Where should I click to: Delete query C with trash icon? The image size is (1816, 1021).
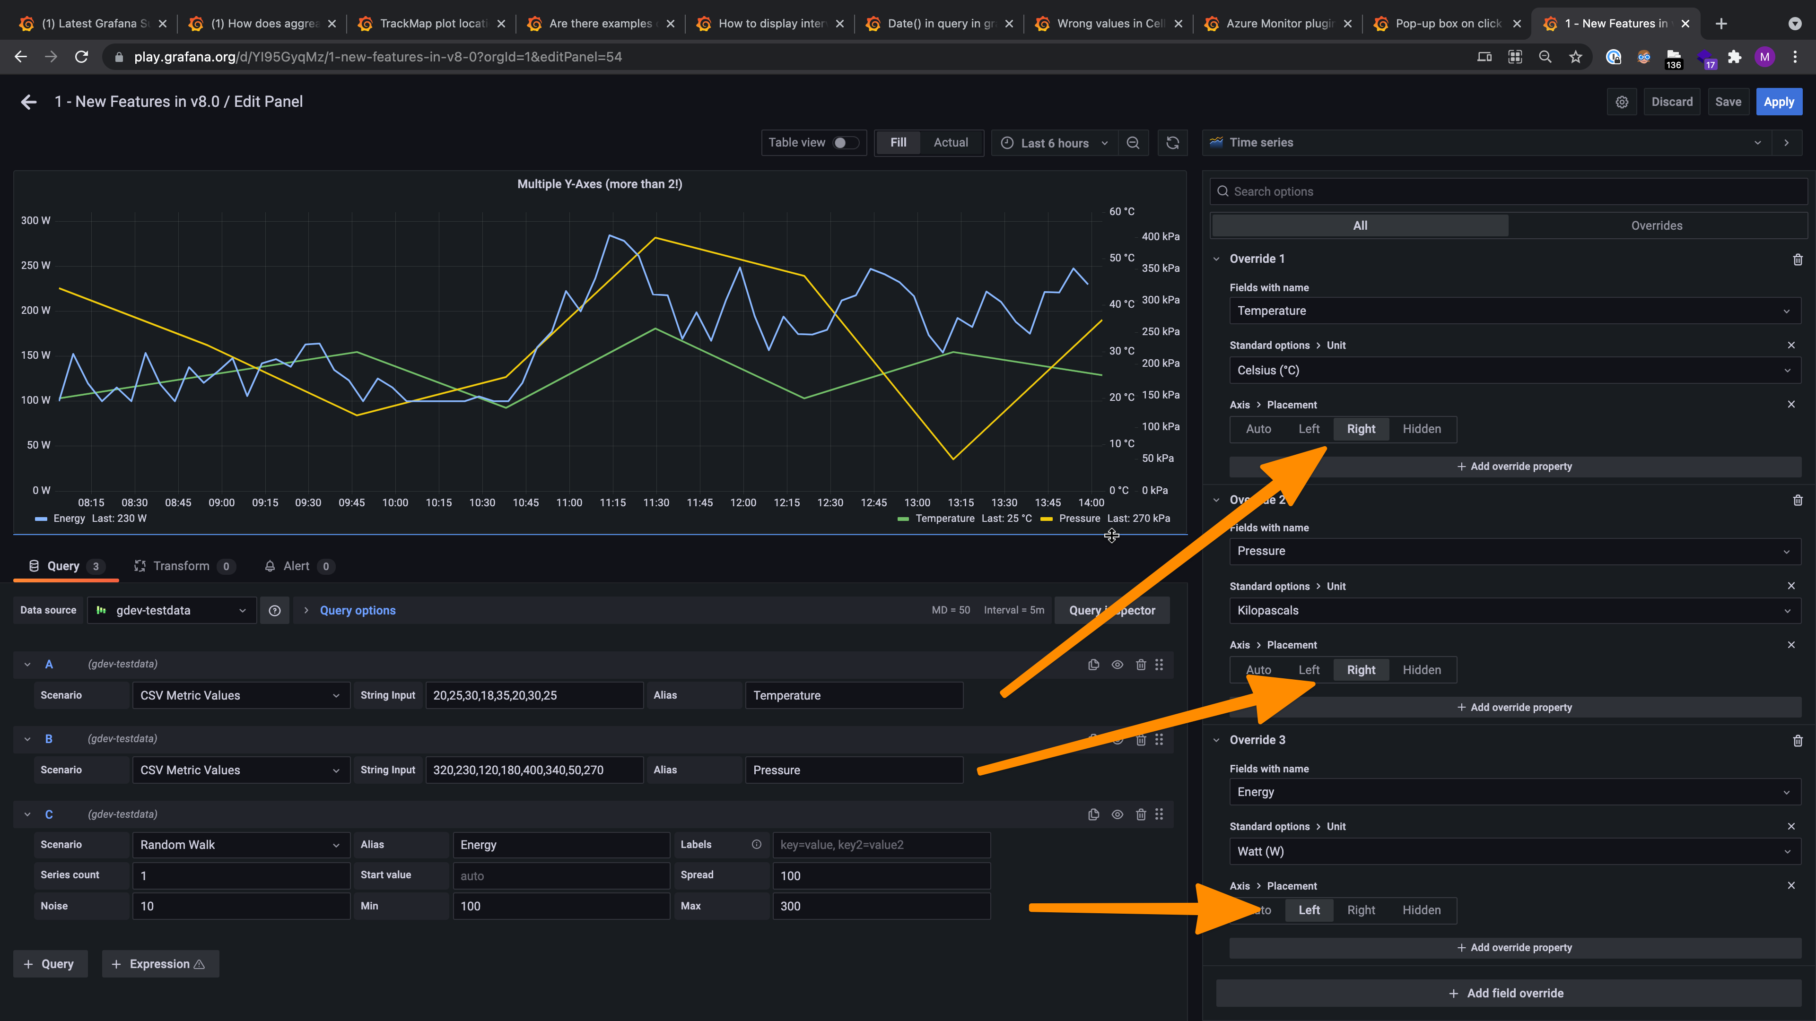[1141, 814]
